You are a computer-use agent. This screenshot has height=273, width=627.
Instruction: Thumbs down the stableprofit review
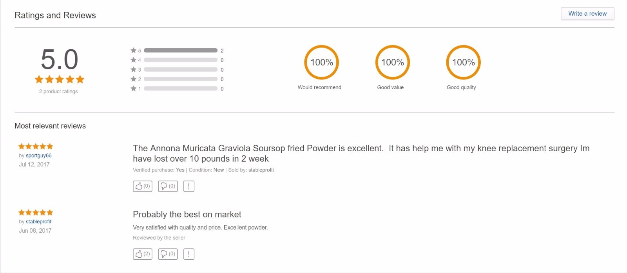point(168,254)
